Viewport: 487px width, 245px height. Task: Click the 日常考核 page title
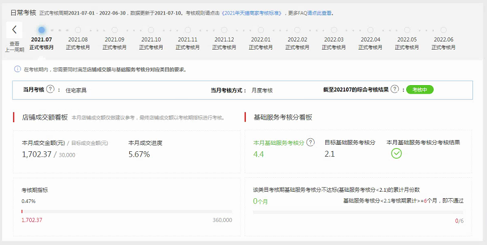pos(23,13)
